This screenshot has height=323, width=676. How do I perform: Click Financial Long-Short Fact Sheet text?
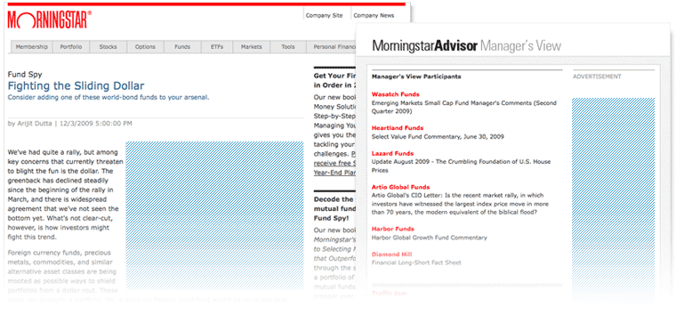[x=416, y=262]
